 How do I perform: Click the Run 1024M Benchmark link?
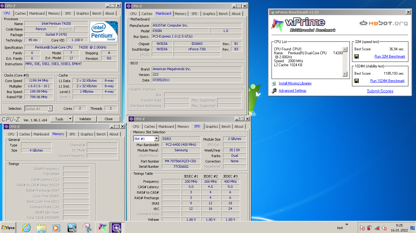click(x=387, y=81)
